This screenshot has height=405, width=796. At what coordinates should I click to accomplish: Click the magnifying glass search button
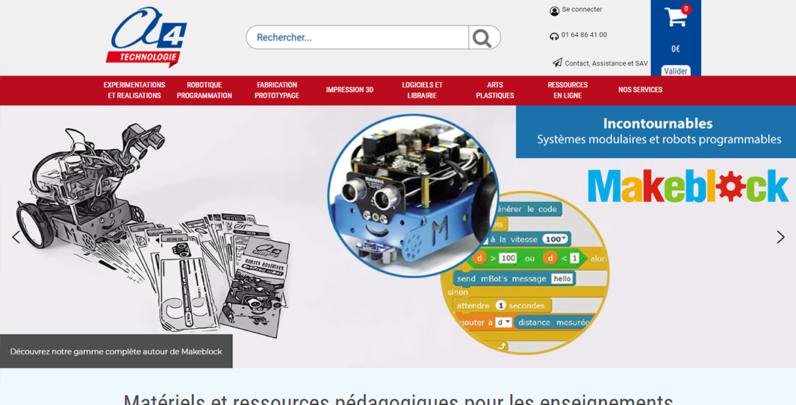482,37
